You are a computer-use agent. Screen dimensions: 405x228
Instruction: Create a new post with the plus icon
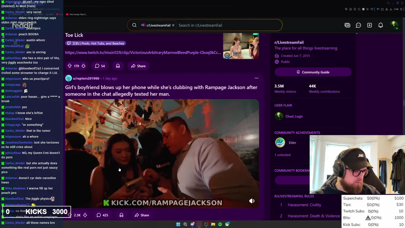click(369, 25)
